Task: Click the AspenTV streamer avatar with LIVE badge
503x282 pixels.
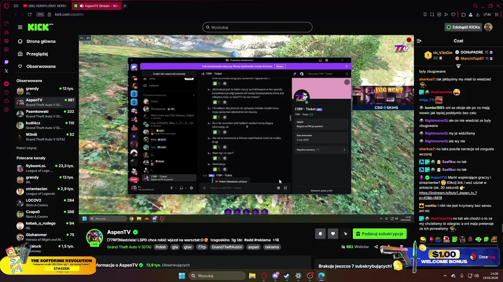Action: (x=95, y=237)
